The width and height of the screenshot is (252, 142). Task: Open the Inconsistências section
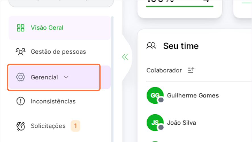pos(53,101)
